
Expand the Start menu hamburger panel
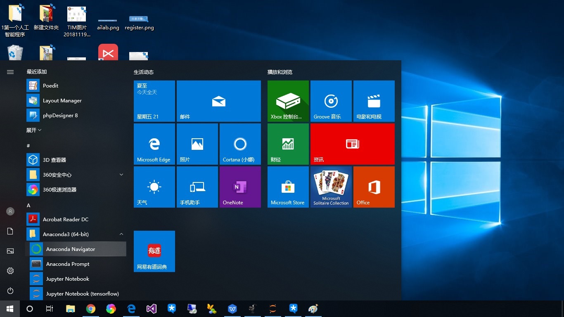10,72
